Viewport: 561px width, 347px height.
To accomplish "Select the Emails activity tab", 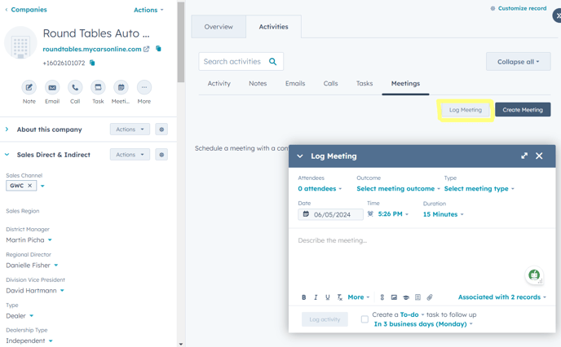I will point(295,83).
